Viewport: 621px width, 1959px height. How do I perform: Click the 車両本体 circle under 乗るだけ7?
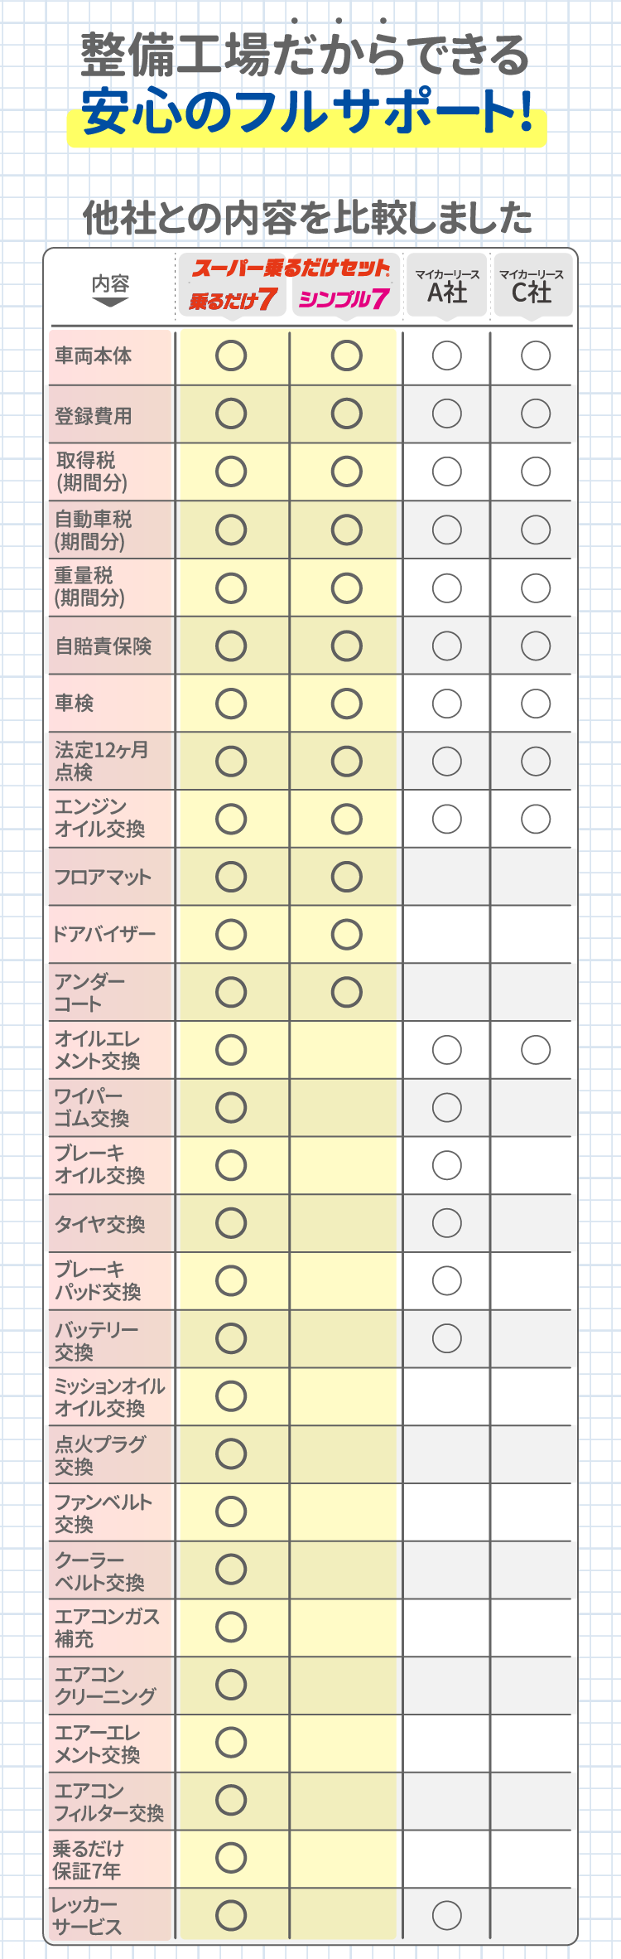(231, 356)
